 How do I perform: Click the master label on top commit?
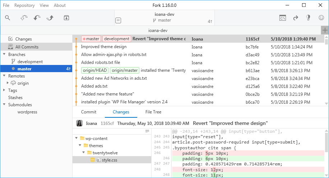click(91, 39)
